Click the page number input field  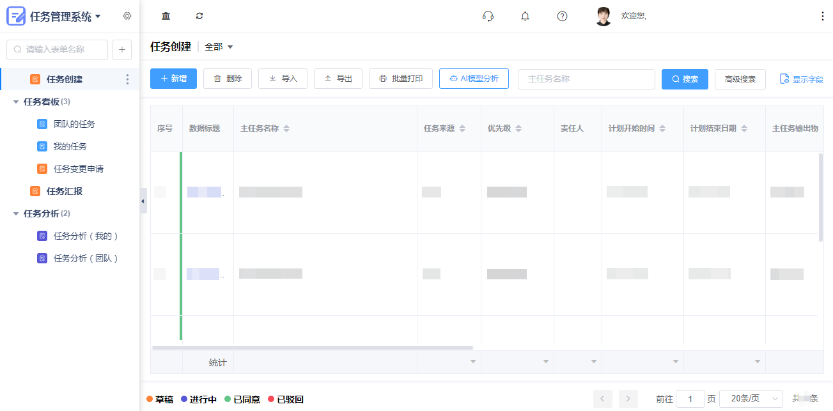click(690, 399)
